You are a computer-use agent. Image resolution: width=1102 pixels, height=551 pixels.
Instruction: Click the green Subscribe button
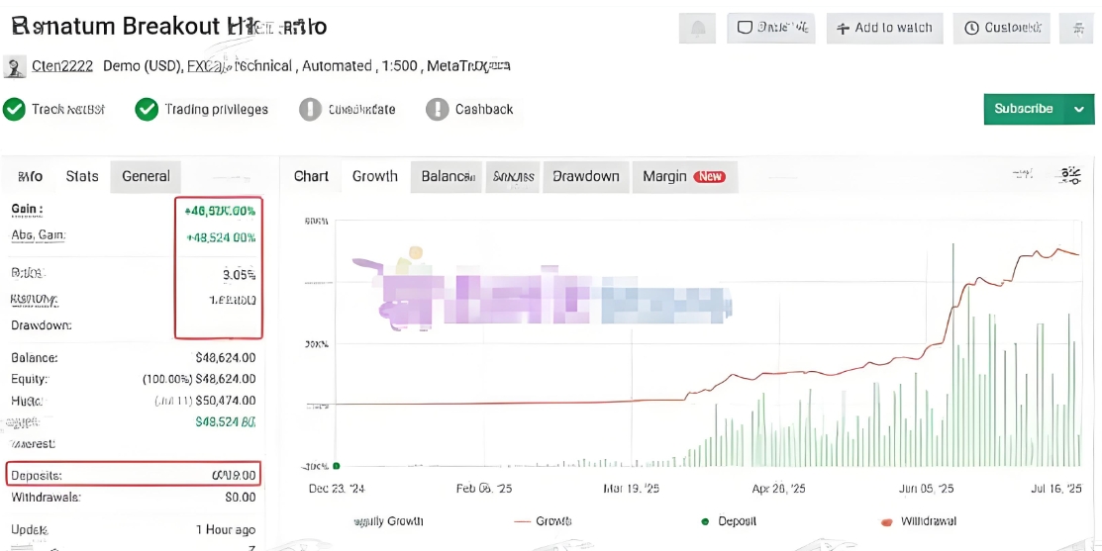point(1023,109)
